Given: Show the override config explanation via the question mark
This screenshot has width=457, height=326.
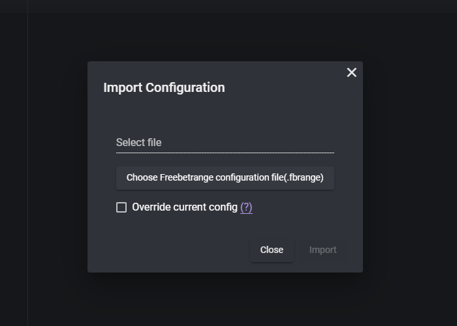Looking at the screenshot, I should [x=246, y=207].
